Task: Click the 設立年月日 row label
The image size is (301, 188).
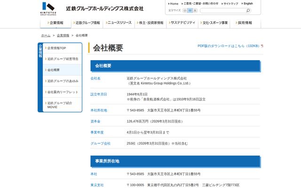Action: pyautogui.click(x=98, y=94)
